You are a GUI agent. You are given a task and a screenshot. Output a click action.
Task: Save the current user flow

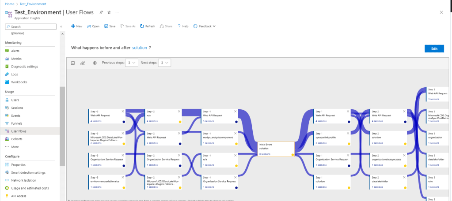(109, 26)
